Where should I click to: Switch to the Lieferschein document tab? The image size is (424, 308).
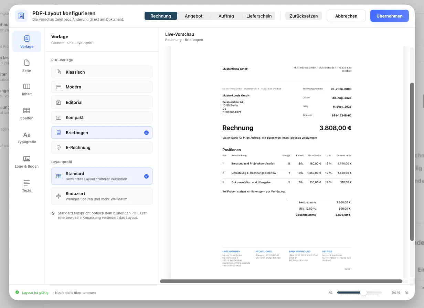pos(259,16)
